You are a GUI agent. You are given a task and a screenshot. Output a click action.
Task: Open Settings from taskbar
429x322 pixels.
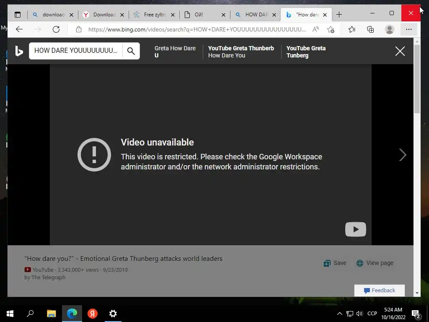tap(113, 314)
